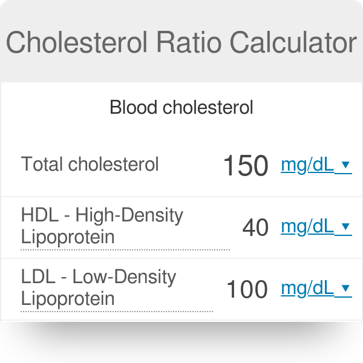Click the Total cholesterol label
This screenshot has height=363, width=363.
click(x=90, y=164)
